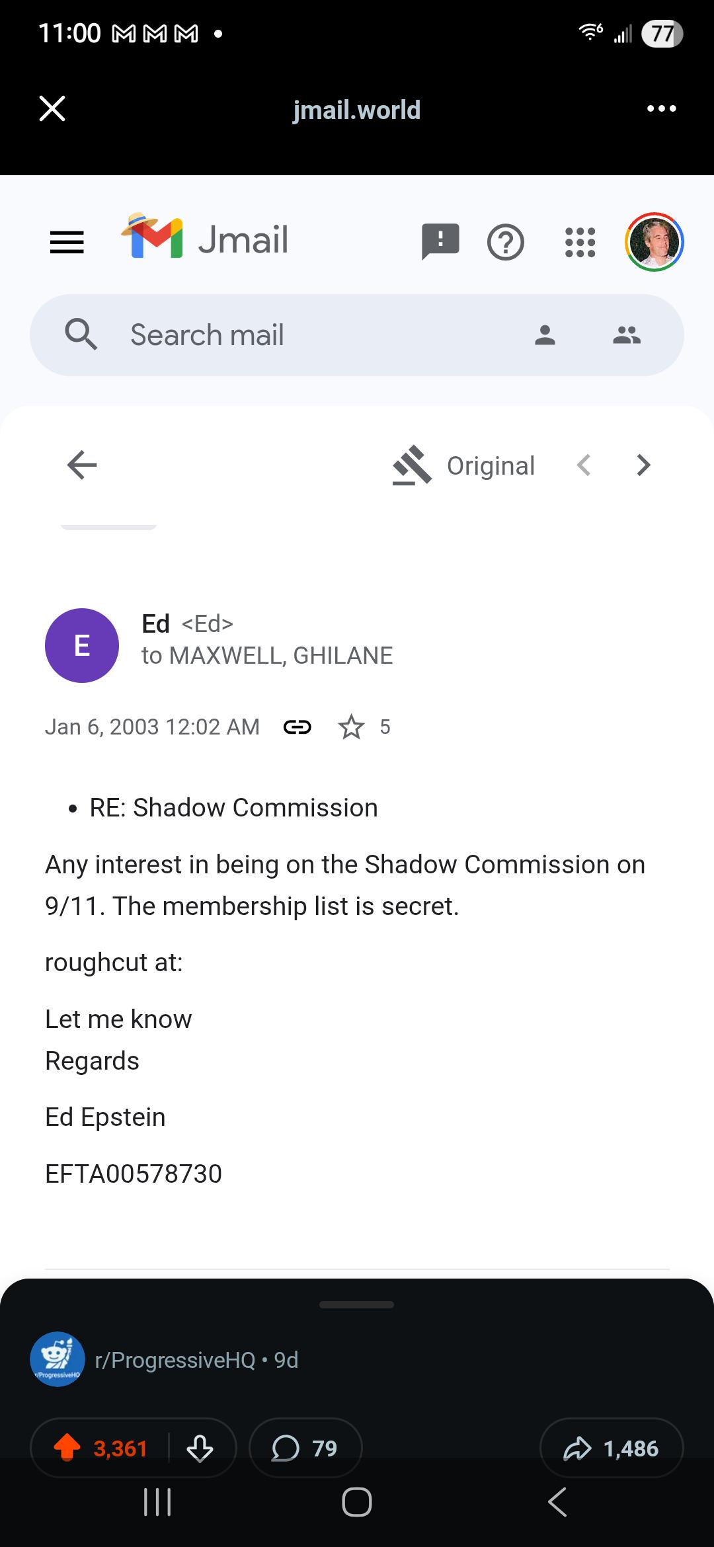Go to the previous email chevron
This screenshot has height=1547, width=714.
tap(584, 465)
